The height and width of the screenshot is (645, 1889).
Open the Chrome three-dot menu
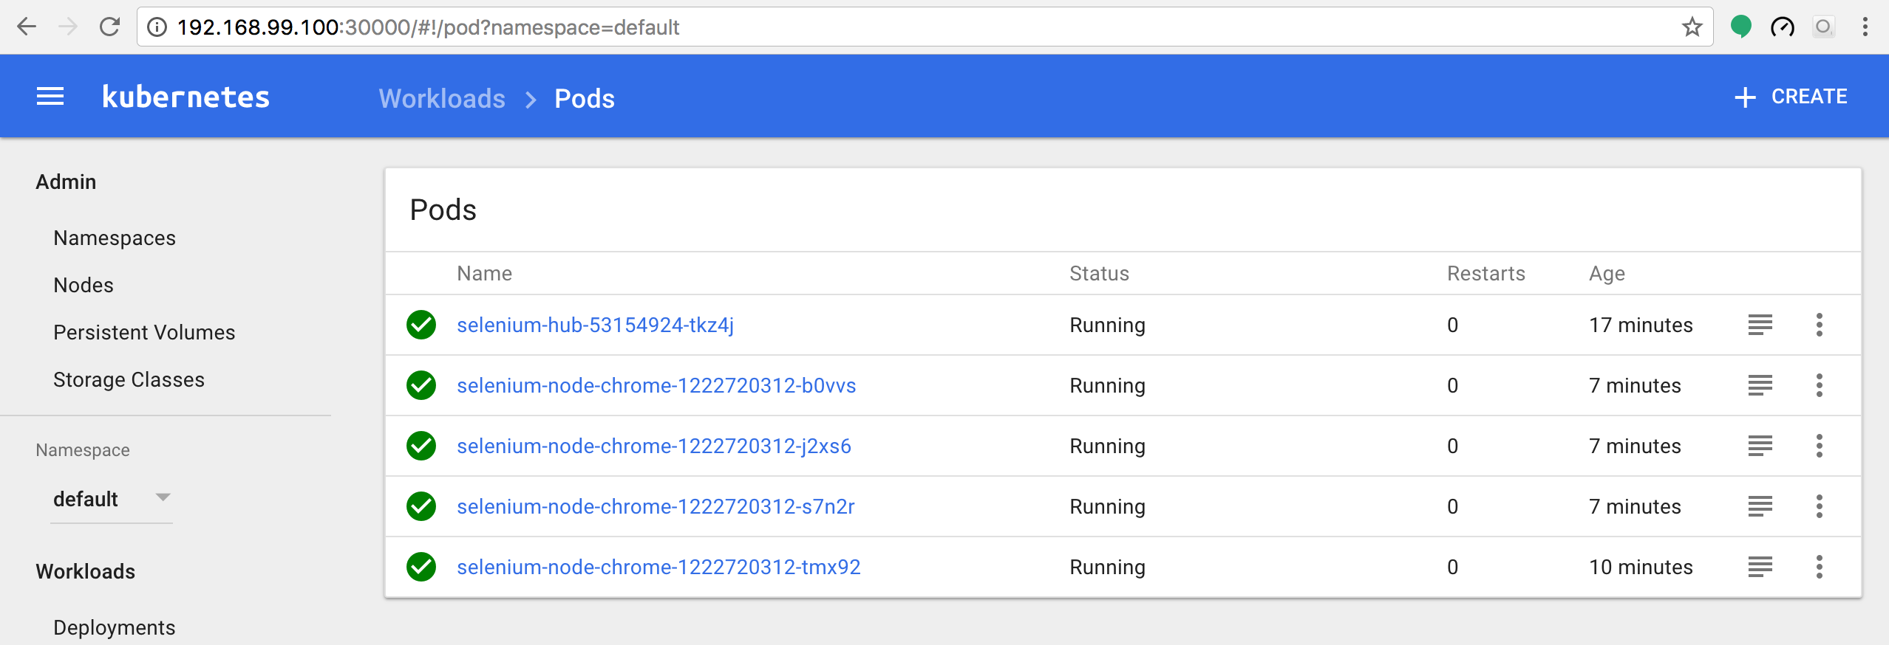tap(1865, 27)
